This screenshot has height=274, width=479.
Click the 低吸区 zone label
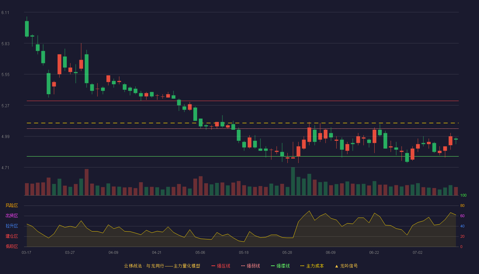12,246
